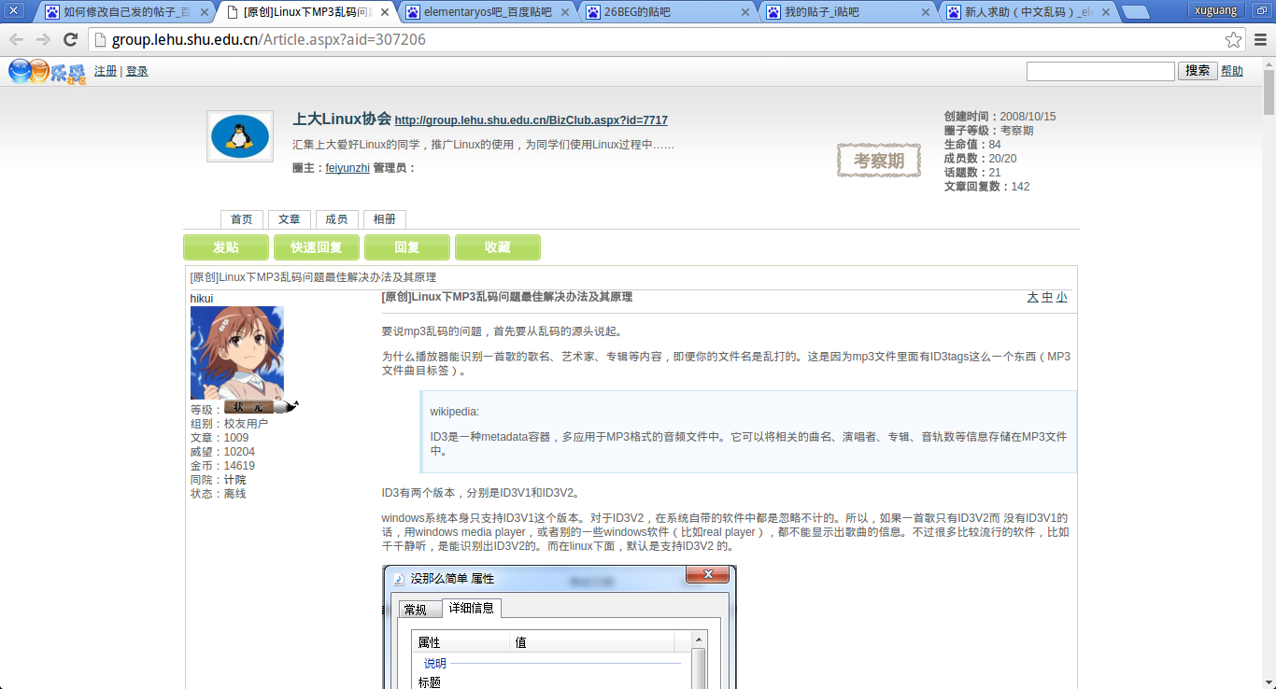Click the top-left window X button
The width and height of the screenshot is (1276, 689).
click(x=13, y=11)
